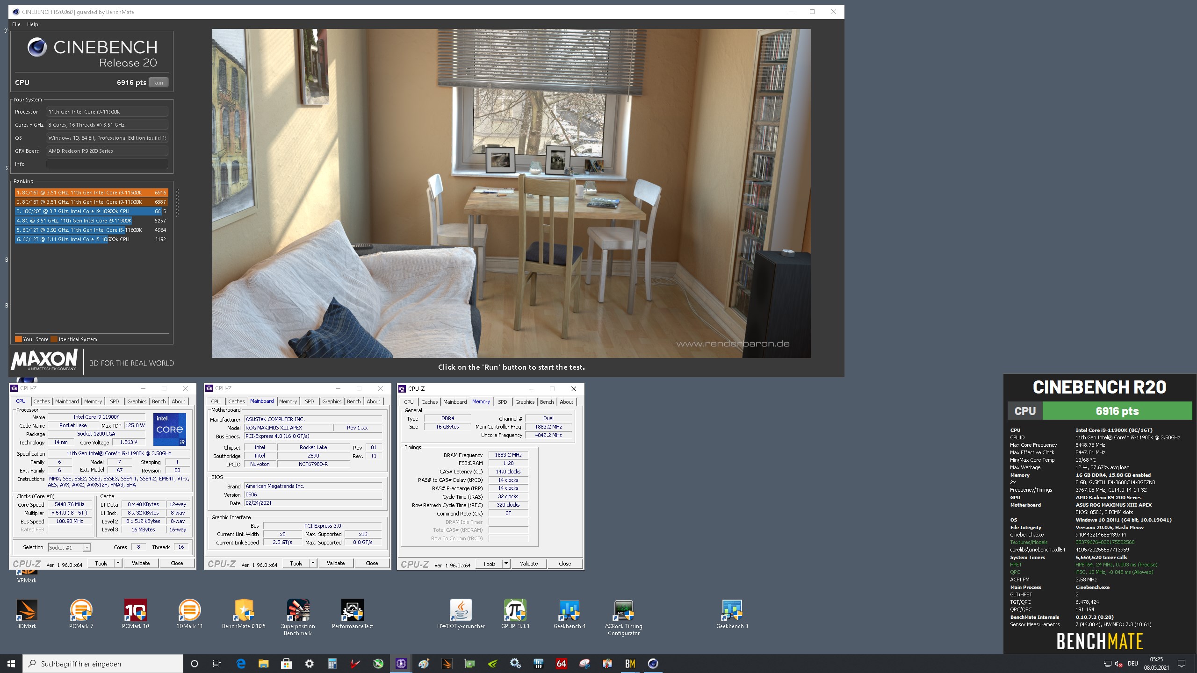Select ranking row with i9-10900K CPU
Image resolution: width=1197 pixels, height=673 pixels.
[91, 211]
